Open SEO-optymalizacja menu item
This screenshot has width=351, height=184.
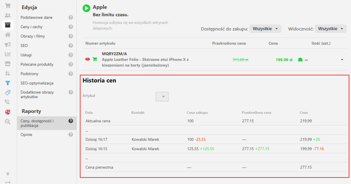(x=37, y=83)
